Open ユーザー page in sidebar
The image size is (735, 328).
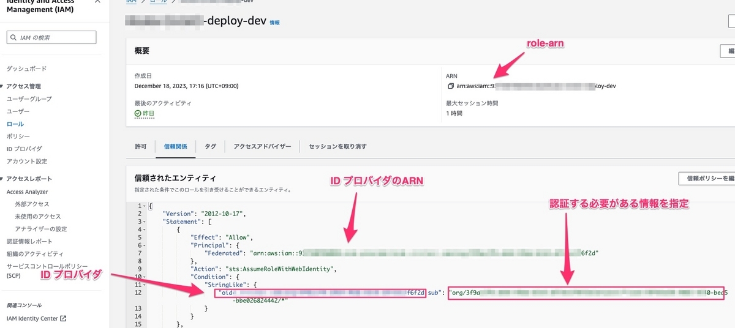click(x=18, y=111)
